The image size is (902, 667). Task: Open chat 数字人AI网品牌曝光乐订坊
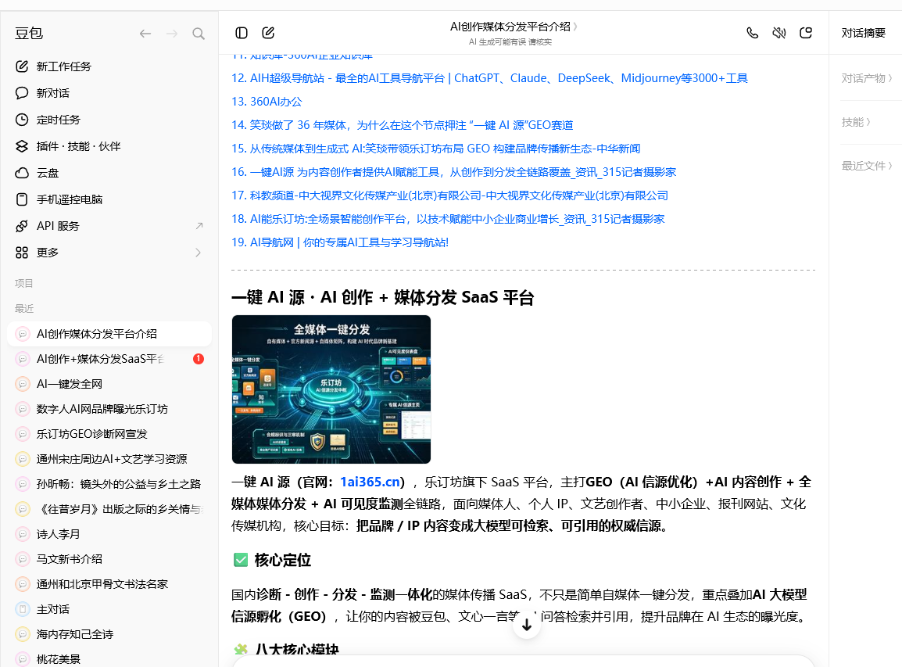coord(109,409)
